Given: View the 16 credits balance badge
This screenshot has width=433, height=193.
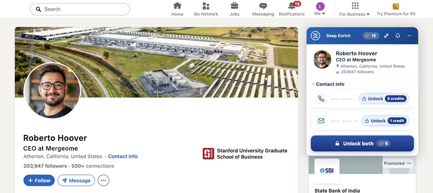Looking at the screenshot, I should (x=371, y=36).
